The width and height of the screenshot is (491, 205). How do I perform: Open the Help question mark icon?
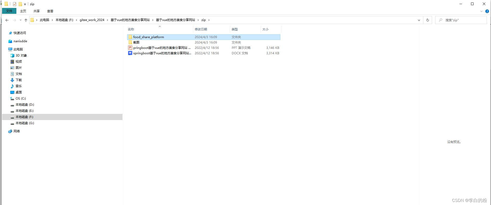[487, 11]
